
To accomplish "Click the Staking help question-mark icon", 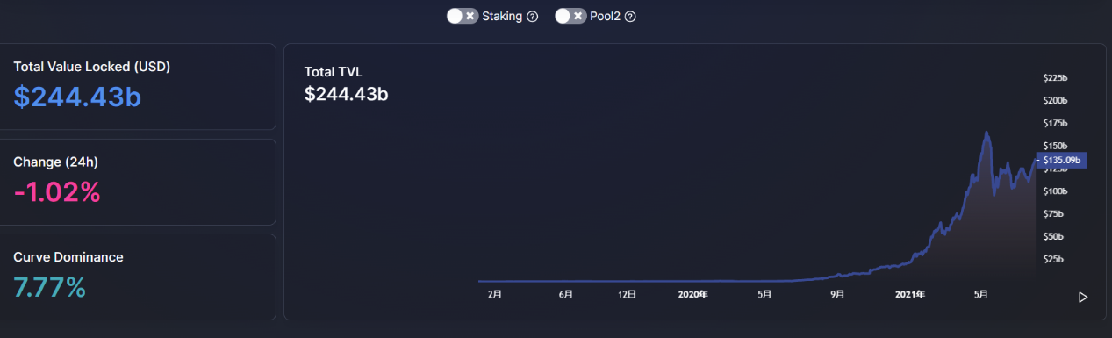I will (x=532, y=17).
